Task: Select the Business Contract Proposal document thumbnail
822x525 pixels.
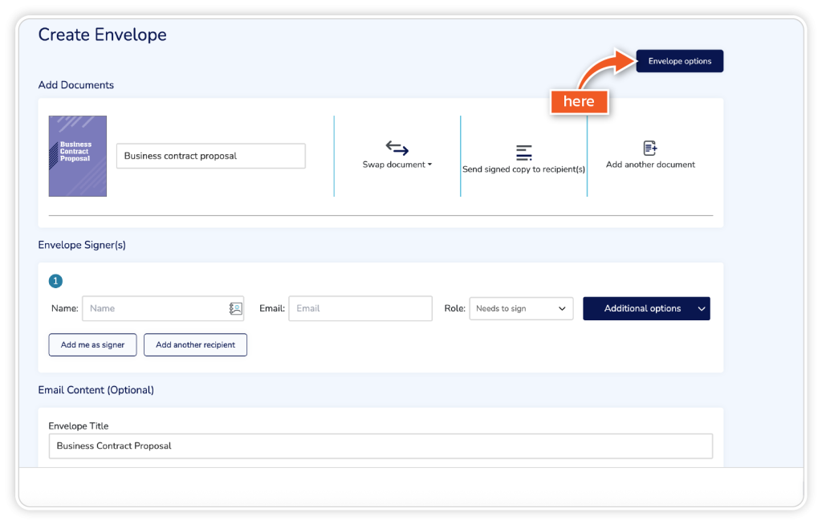Action: click(x=78, y=156)
